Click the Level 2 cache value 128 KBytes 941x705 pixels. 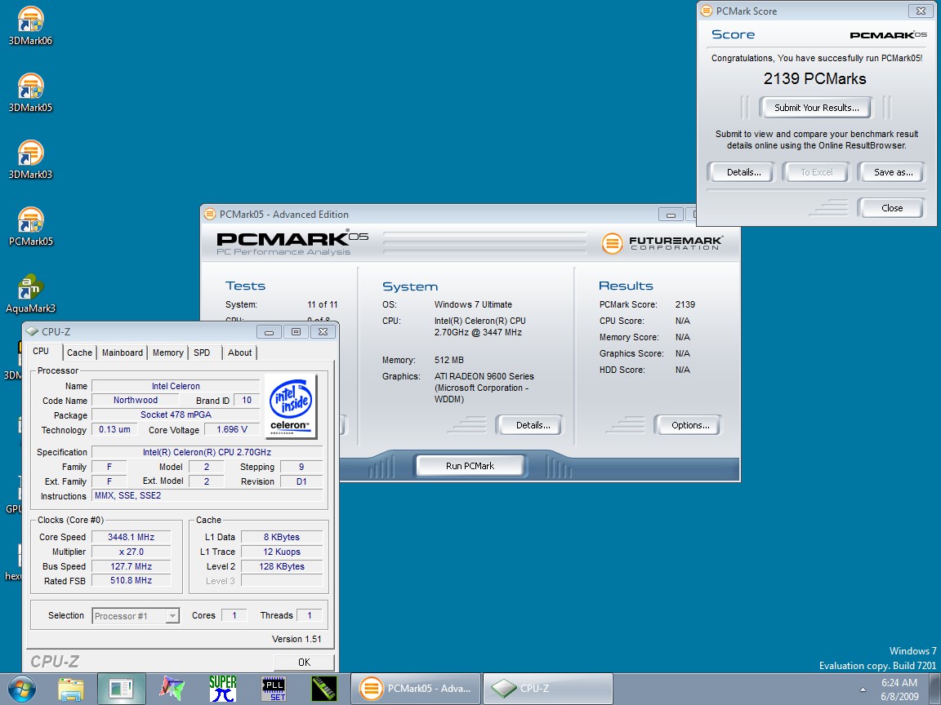(x=282, y=566)
